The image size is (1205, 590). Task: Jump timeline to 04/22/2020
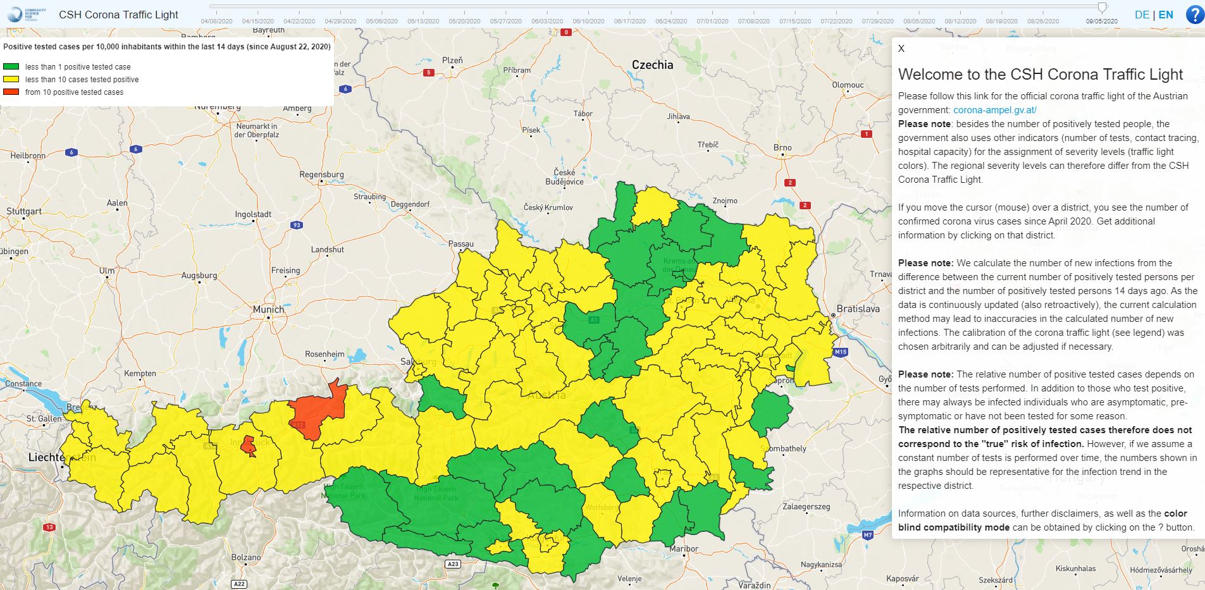299,21
